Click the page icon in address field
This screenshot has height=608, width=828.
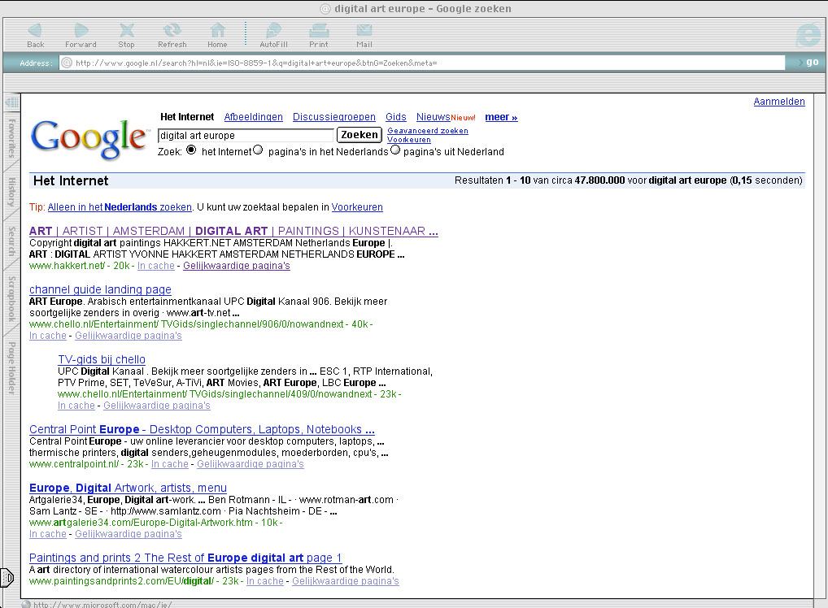(67, 63)
